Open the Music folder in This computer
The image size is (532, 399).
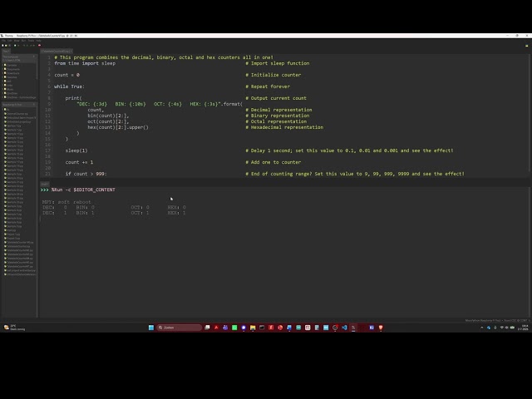9,89
